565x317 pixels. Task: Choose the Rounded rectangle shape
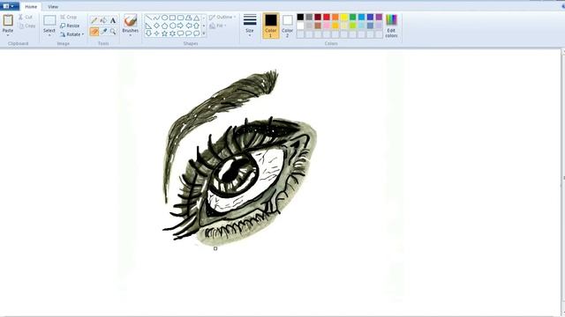tap(180, 18)
